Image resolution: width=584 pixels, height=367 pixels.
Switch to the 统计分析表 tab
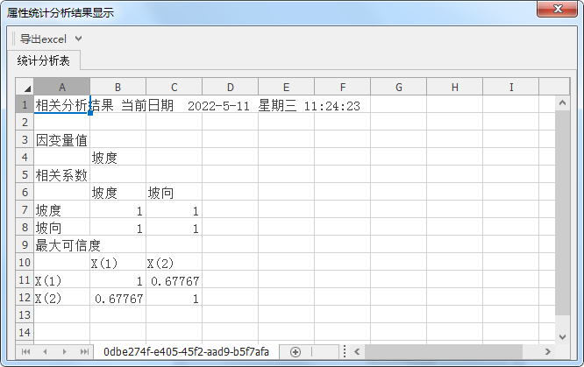[x=44, y=60]
